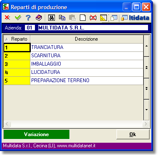Click the single up arrow scroll button
Viewport: 158px width, 156px height.
pyautogui.click(x=146, y=46)
